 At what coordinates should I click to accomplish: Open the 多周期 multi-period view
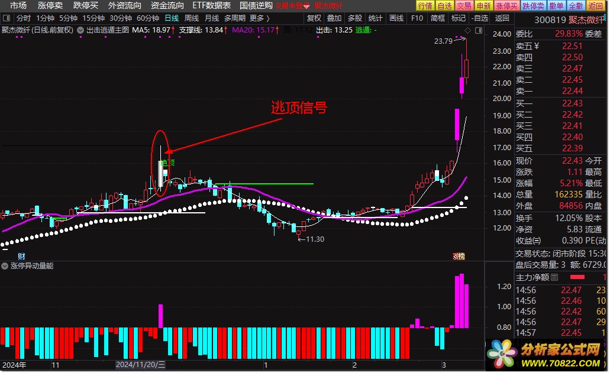point(234,18)
